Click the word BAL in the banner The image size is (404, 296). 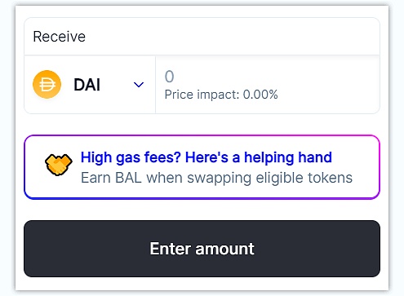[128, 178]
